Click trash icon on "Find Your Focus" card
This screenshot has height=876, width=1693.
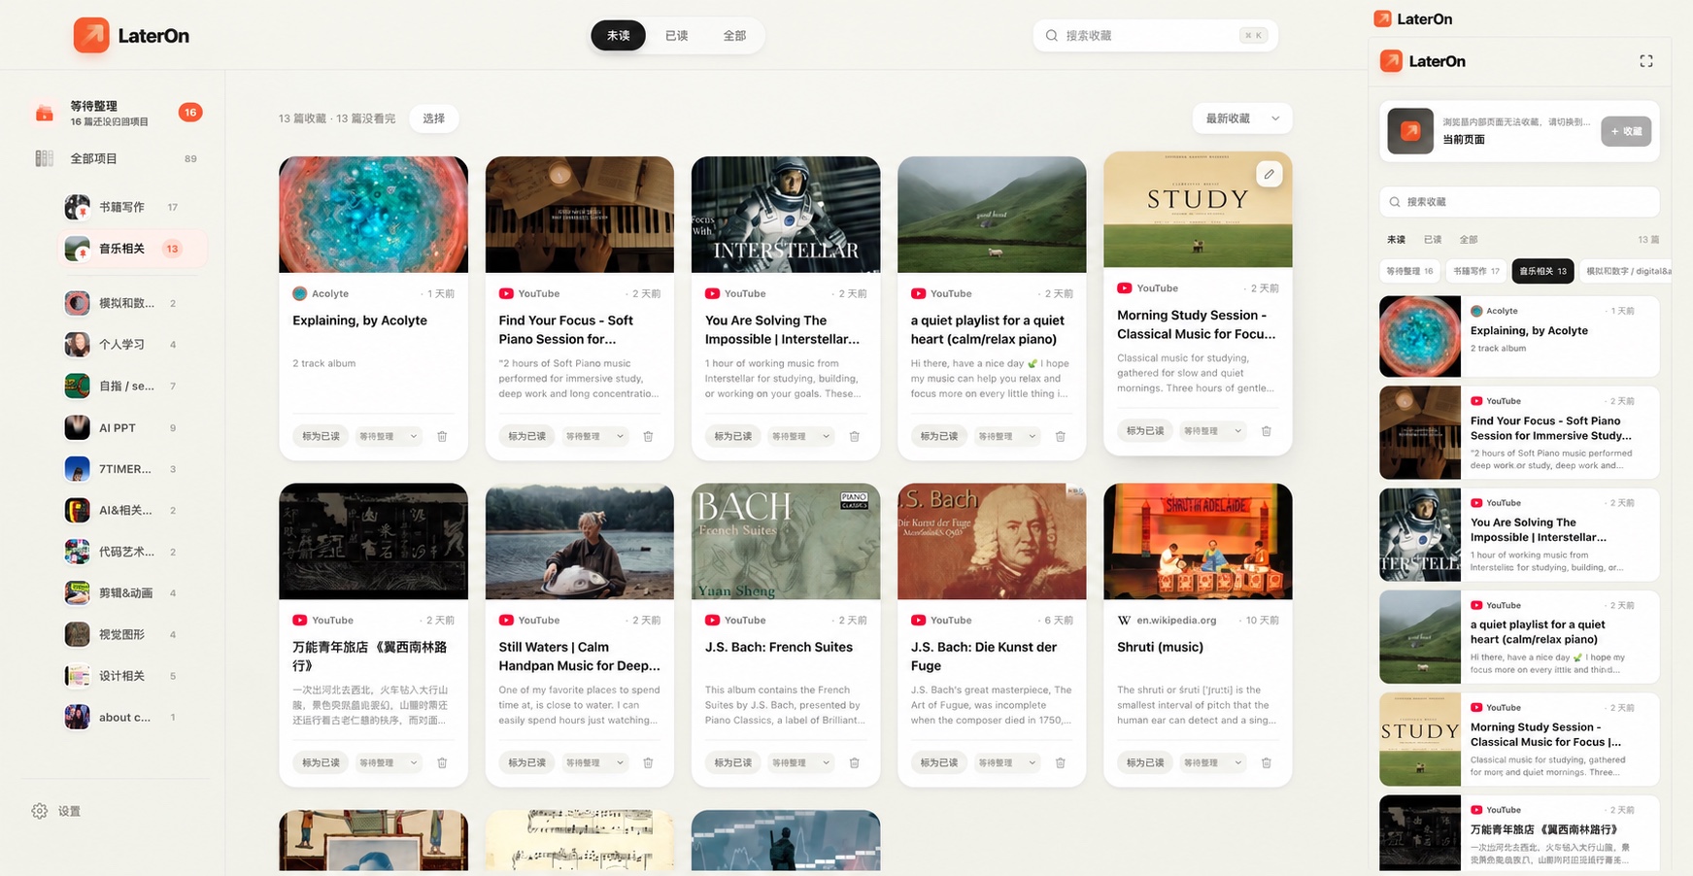coord(648,437)
